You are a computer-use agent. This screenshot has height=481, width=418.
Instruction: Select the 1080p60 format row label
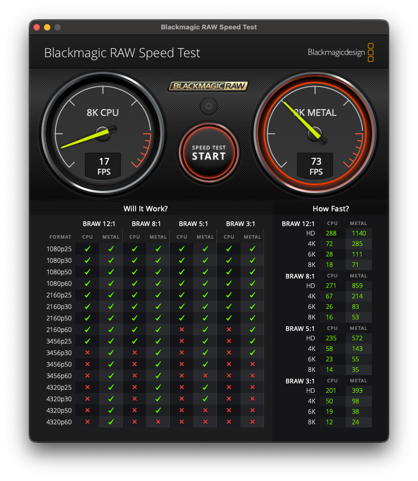pyautogui.click(x=59, y=284)
